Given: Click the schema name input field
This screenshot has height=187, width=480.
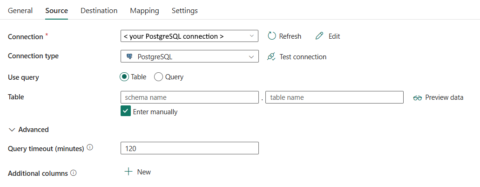Looking at the screenshot, I should 189,97.
